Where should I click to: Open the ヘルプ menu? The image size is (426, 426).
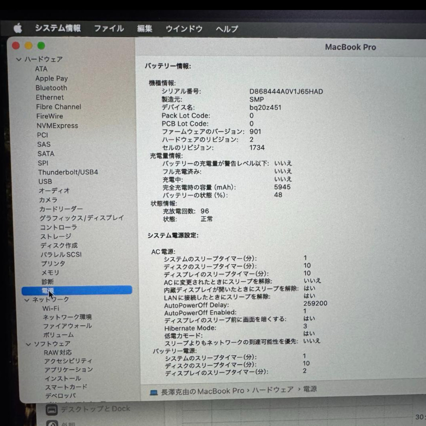coord(227,29)
